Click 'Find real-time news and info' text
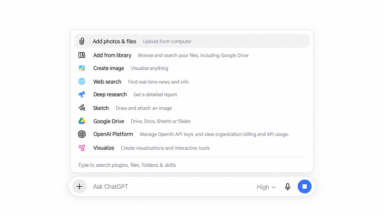This screenshot has width=384, height=216. pos(159,82)
